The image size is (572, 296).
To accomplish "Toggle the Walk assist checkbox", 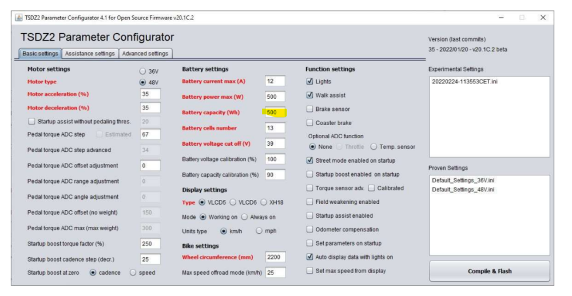I will [x=310, y=95].
